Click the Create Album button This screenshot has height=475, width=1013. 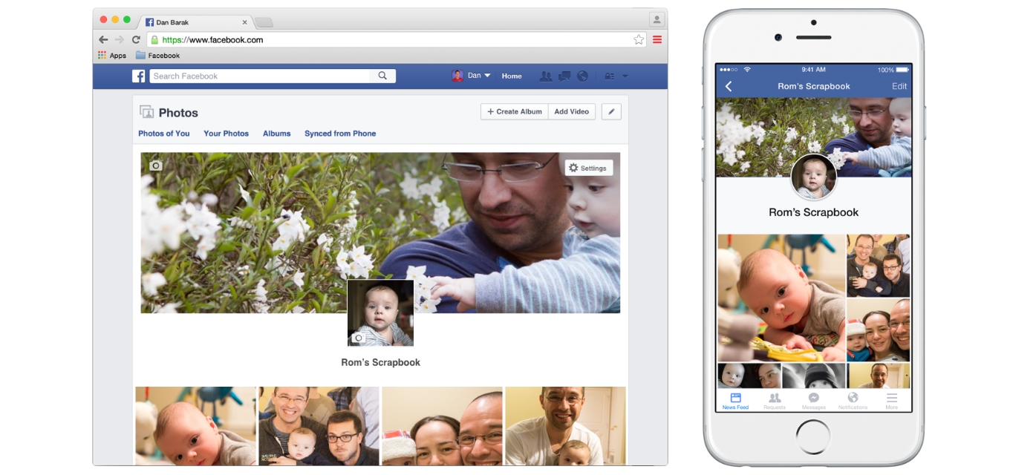(515, 111)
